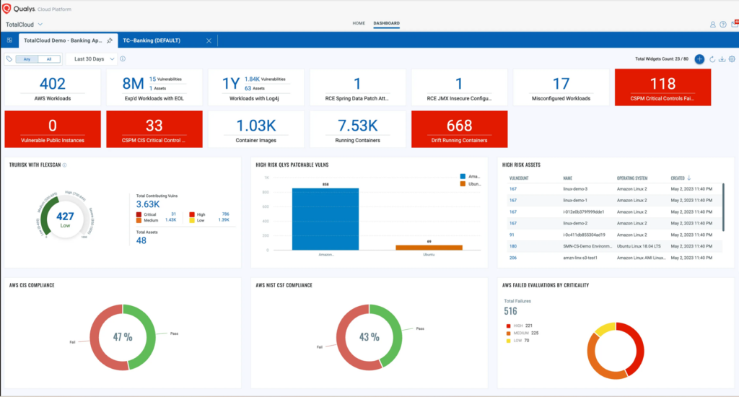Image resolution: width=739 pixels, height=397 pixels.
Task: Click the info icon beside Last 30 Days
Action: [123, 59]
